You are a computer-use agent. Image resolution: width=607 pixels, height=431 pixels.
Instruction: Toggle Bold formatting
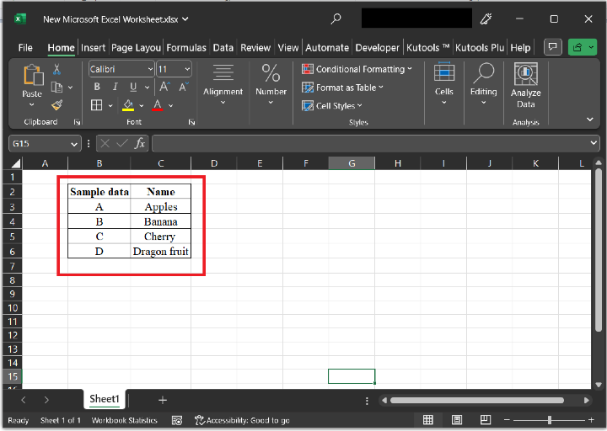[x=97, y=87]
